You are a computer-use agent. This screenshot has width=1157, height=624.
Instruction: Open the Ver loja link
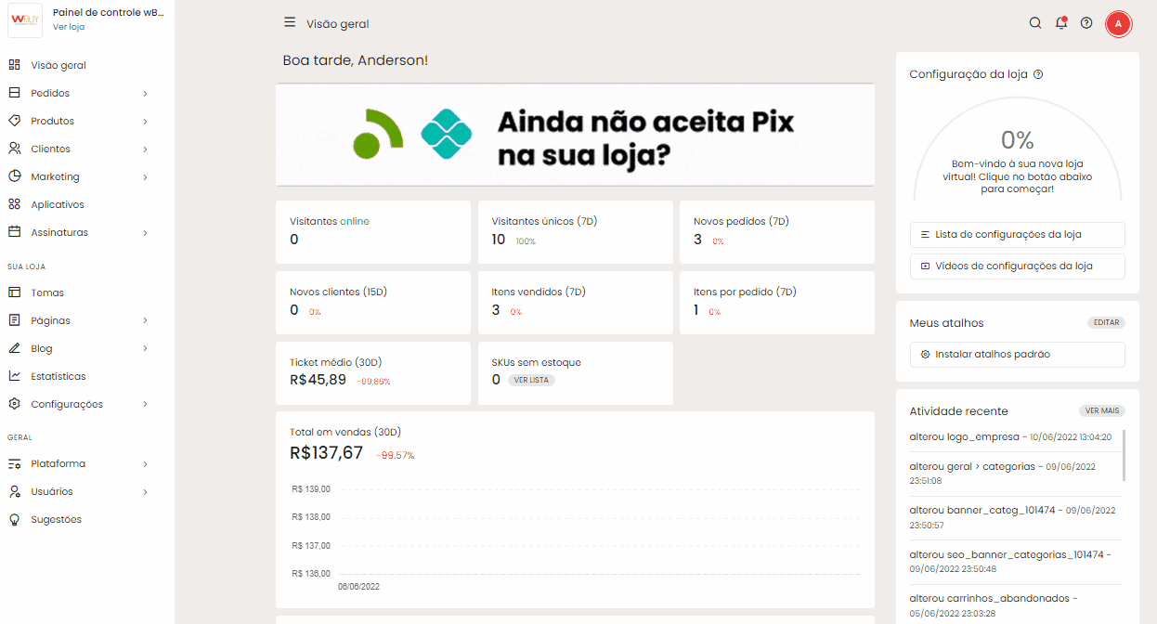pos(69,27)
